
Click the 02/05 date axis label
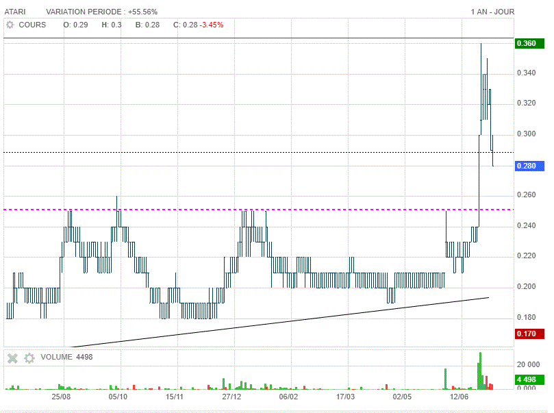(402, 397)
